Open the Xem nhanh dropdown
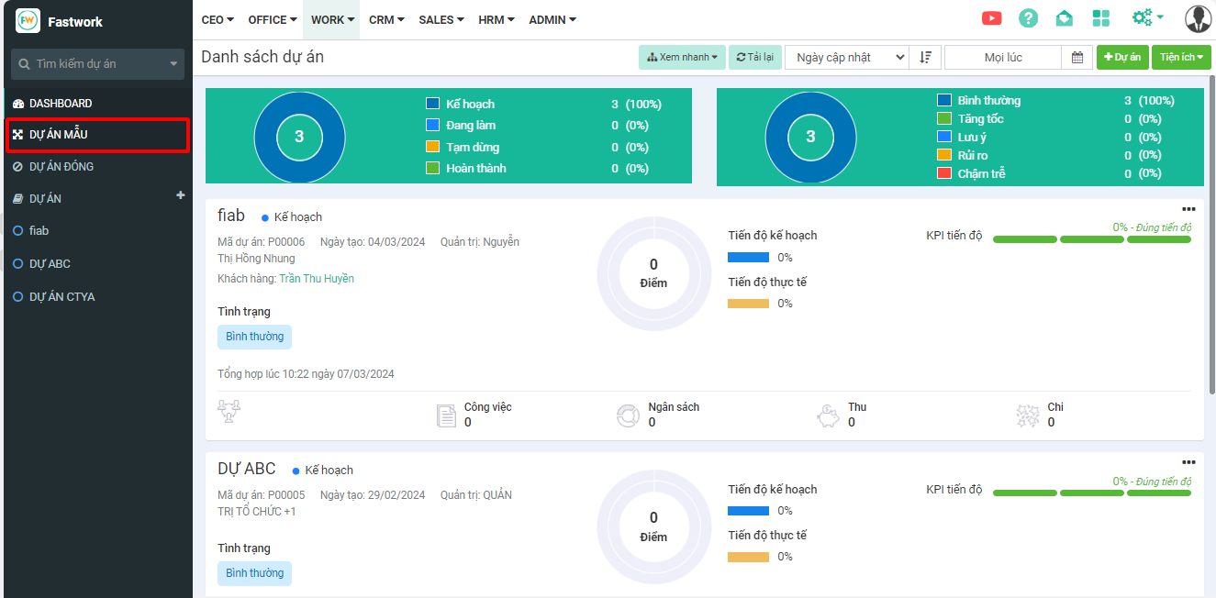 (682, 57)
